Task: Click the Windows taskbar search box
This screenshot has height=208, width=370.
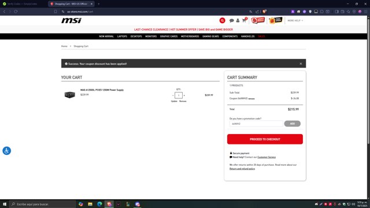Action: 42,204
